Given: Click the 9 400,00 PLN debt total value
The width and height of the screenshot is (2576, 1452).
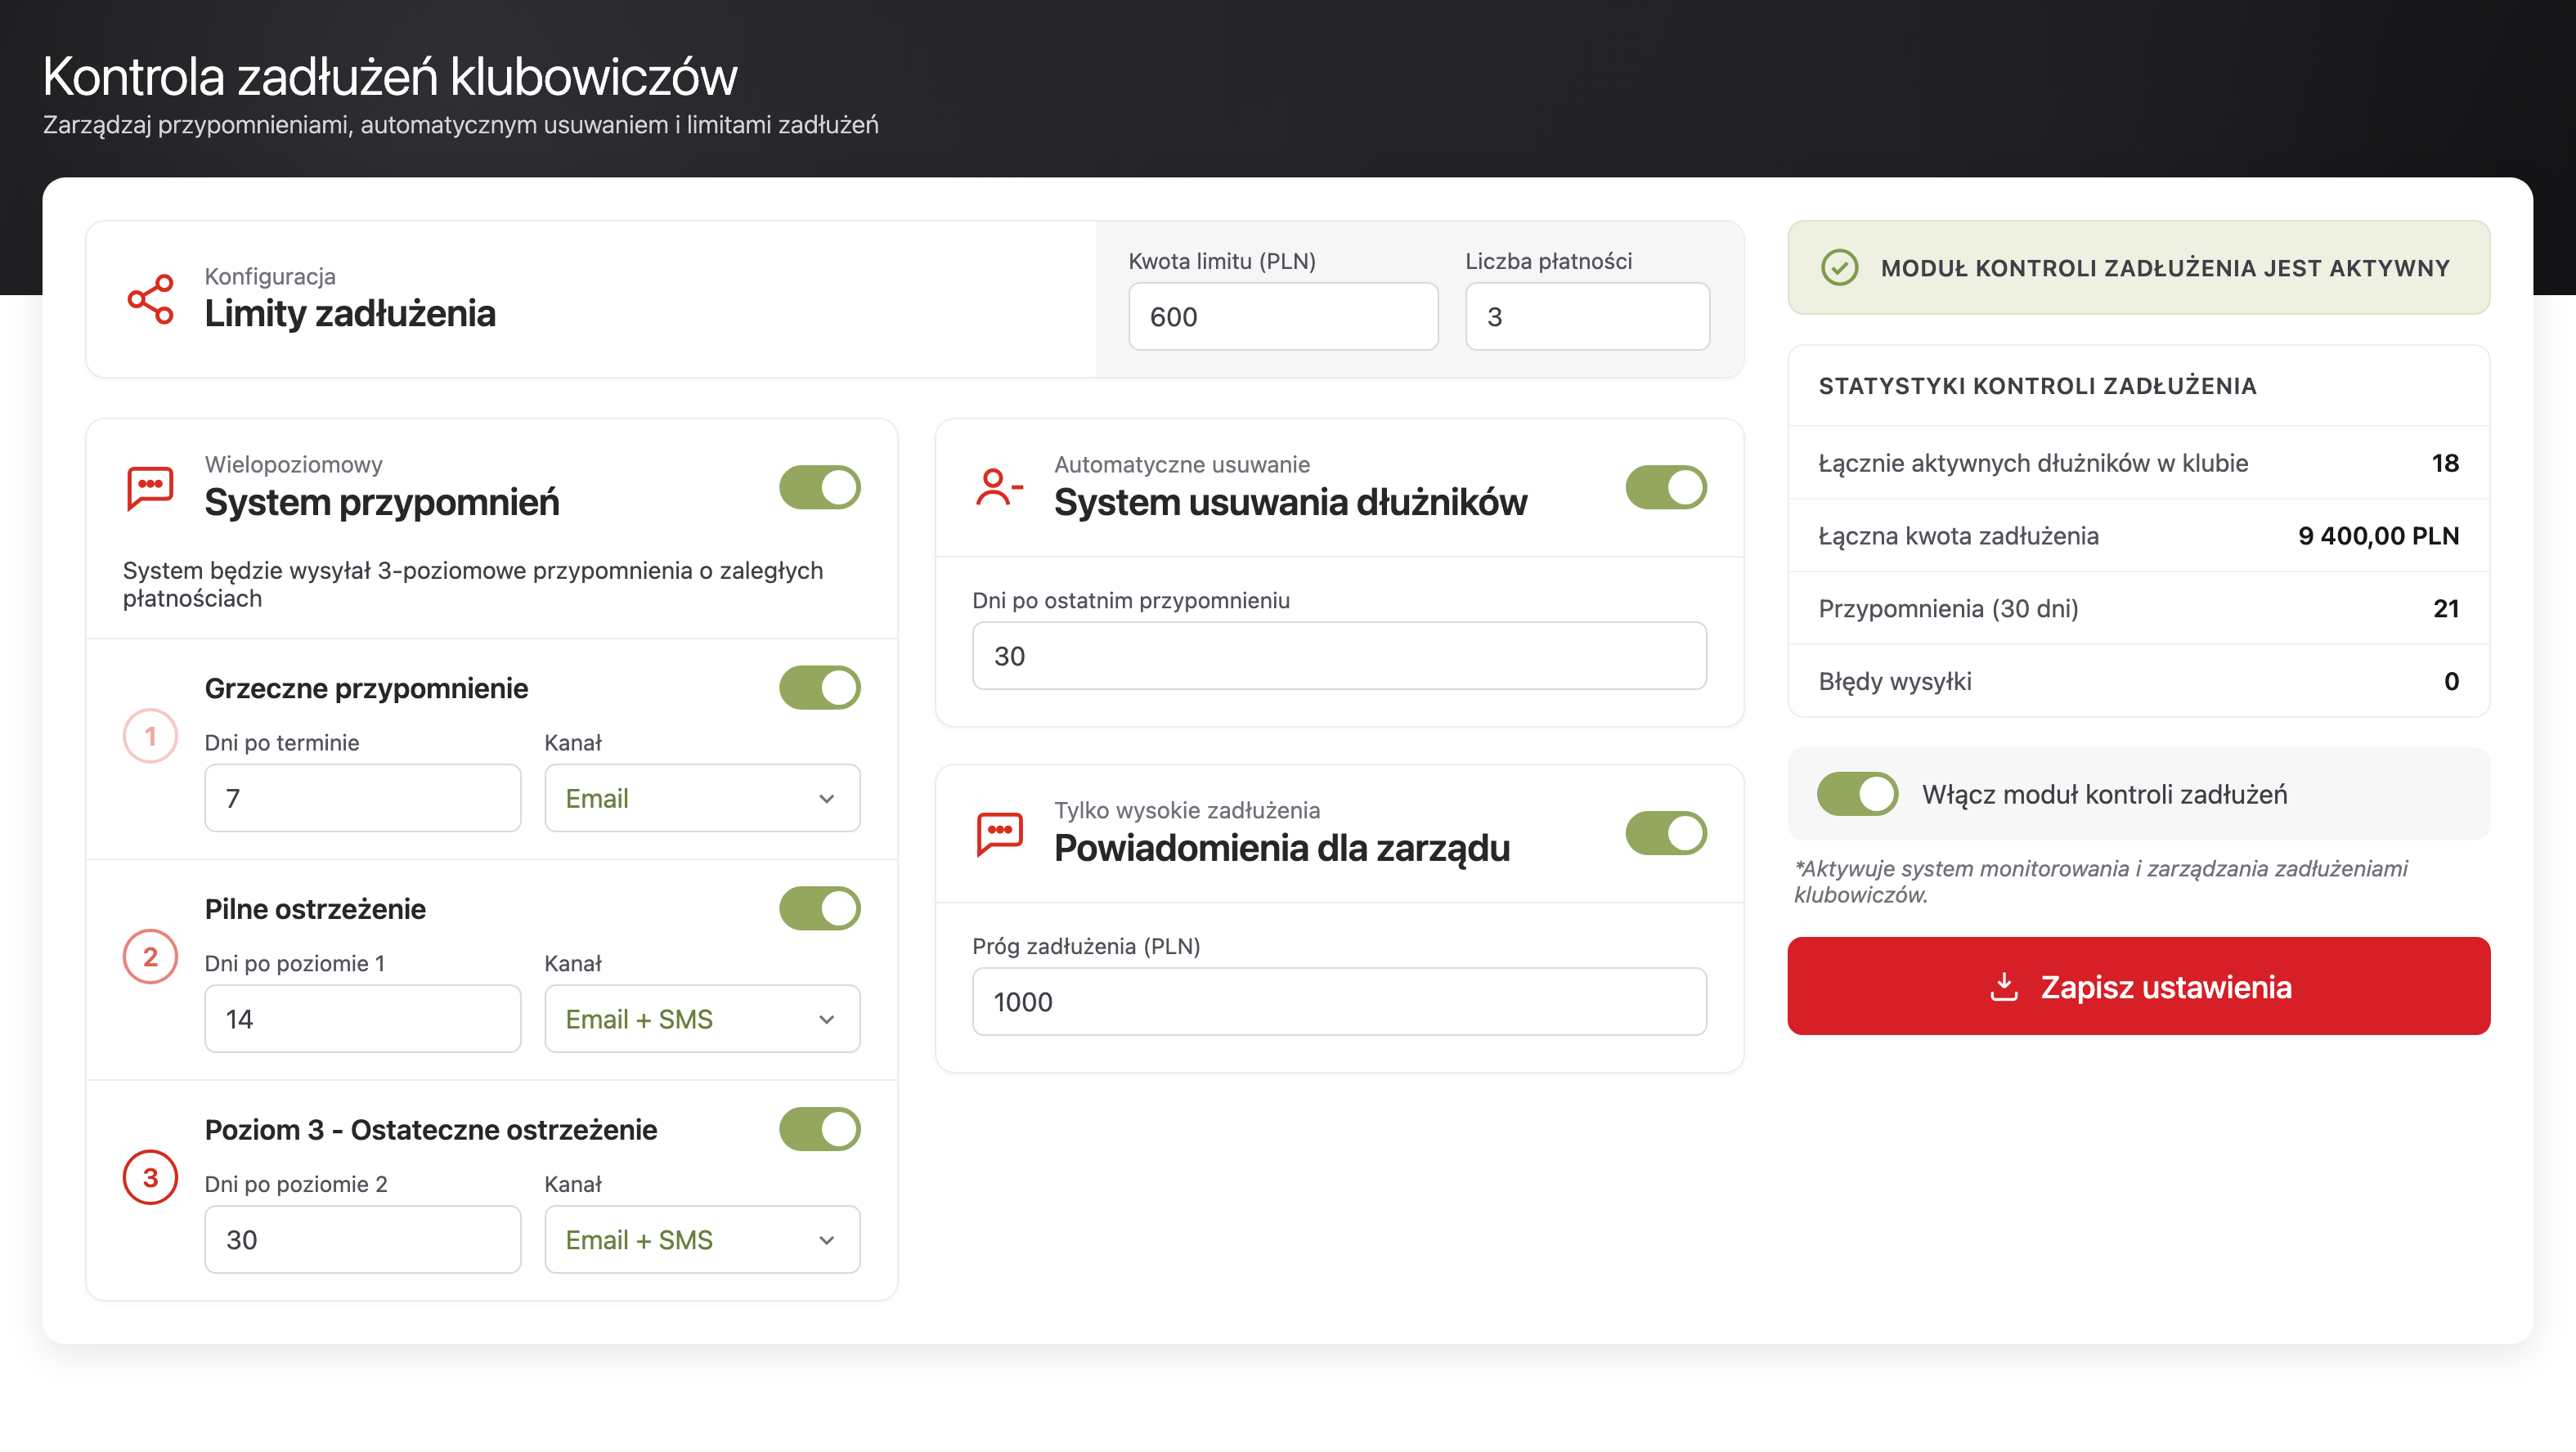Looking at the screenshot, I should pos(2378,536).
